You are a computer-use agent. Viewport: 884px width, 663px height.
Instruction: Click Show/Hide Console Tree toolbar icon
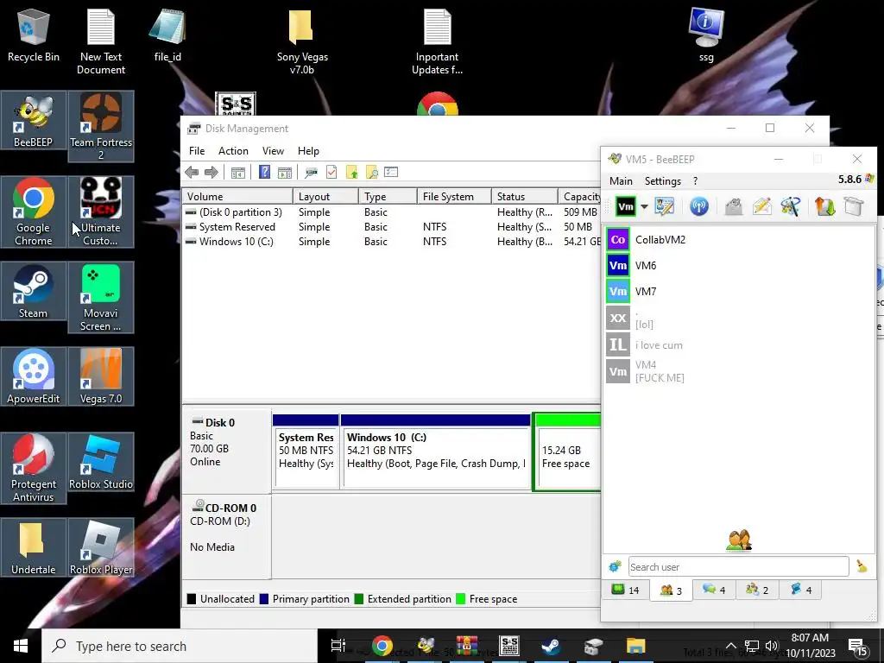(238, 173)
